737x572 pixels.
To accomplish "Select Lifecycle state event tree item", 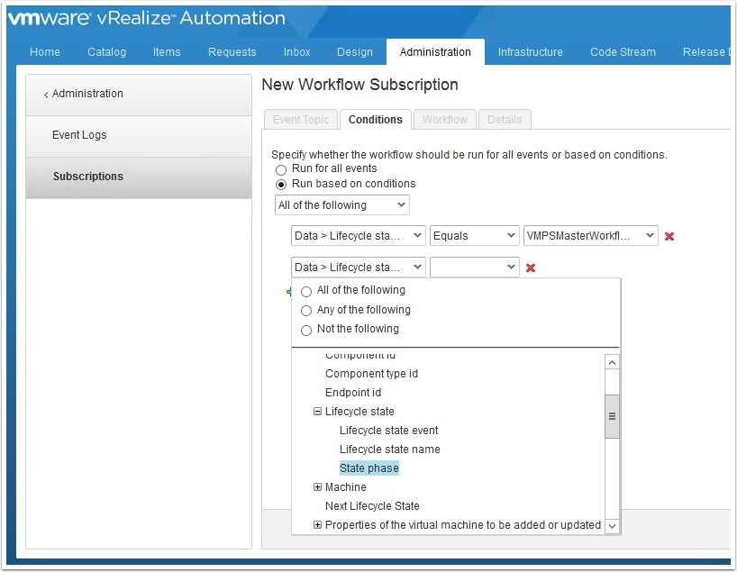I will click(x=388, y=430).
